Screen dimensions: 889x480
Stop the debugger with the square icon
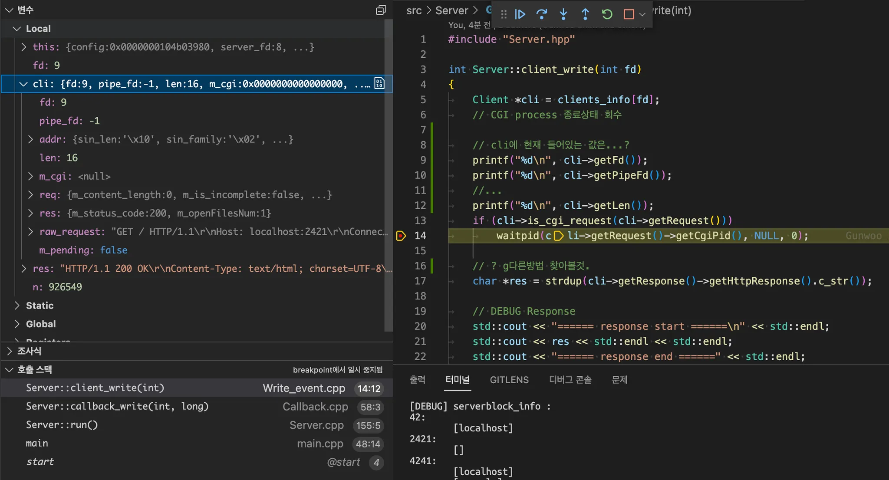tap(629, 14)
